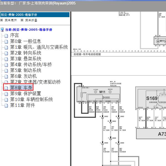Select 第6章 发动机 chapter
This screenshot has height=166, width=166.
coord(24,76)
